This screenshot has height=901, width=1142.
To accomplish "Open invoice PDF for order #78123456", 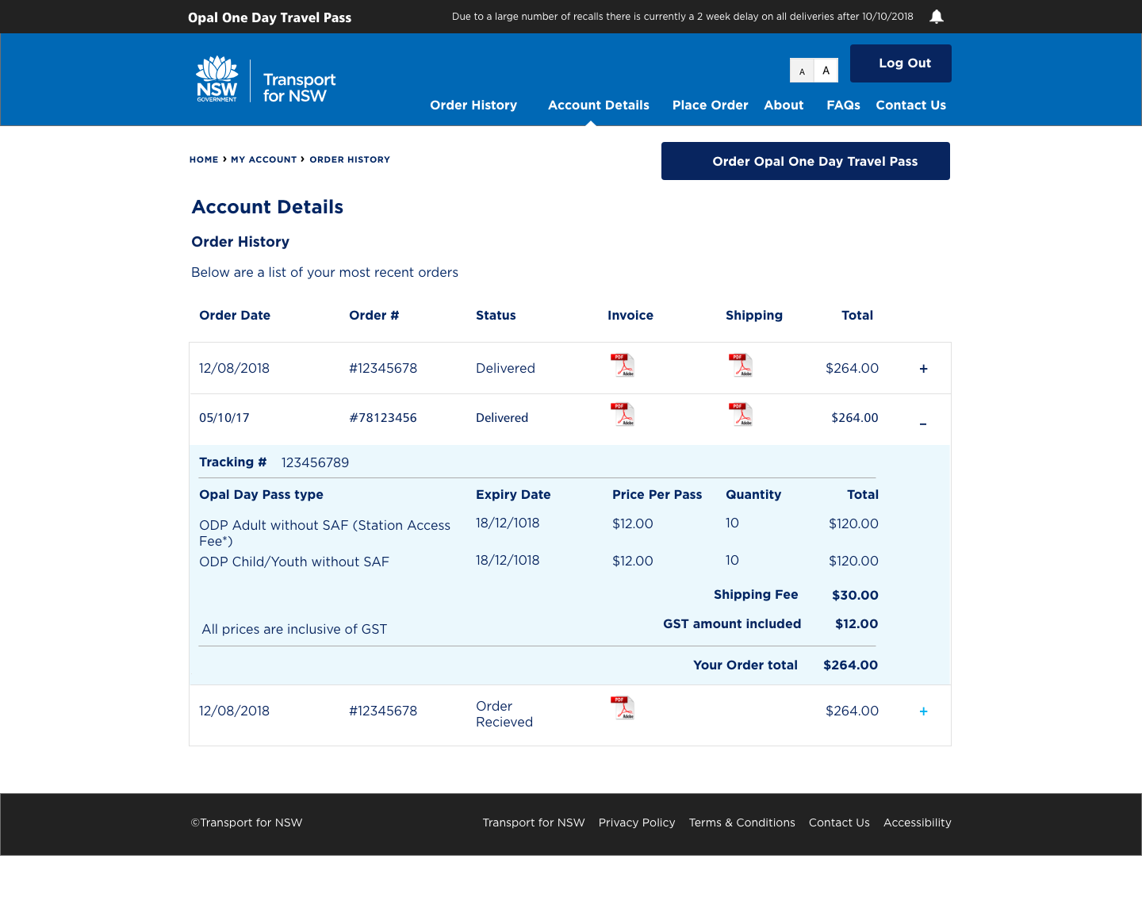I will [x=623, y=415].
